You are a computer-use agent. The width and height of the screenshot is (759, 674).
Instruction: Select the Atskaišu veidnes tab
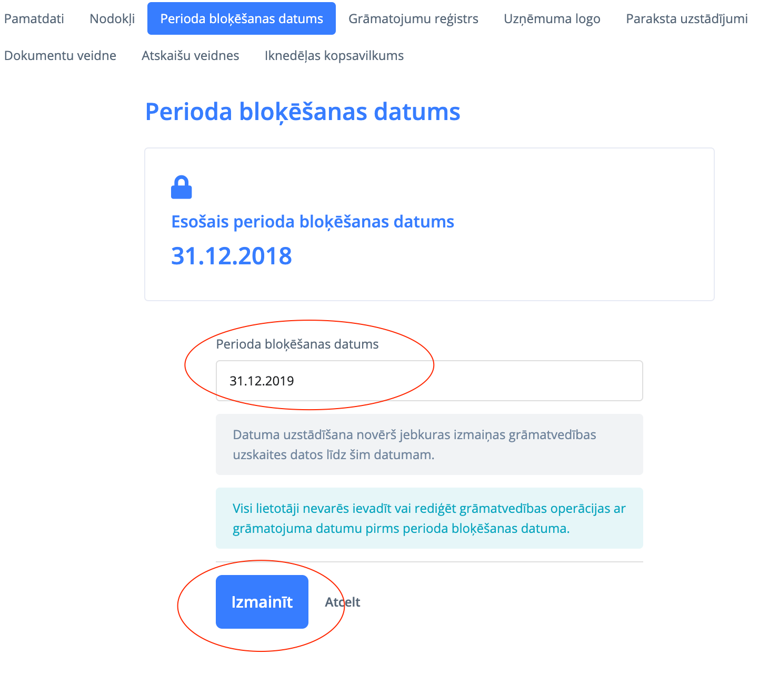tap(190, 56)
